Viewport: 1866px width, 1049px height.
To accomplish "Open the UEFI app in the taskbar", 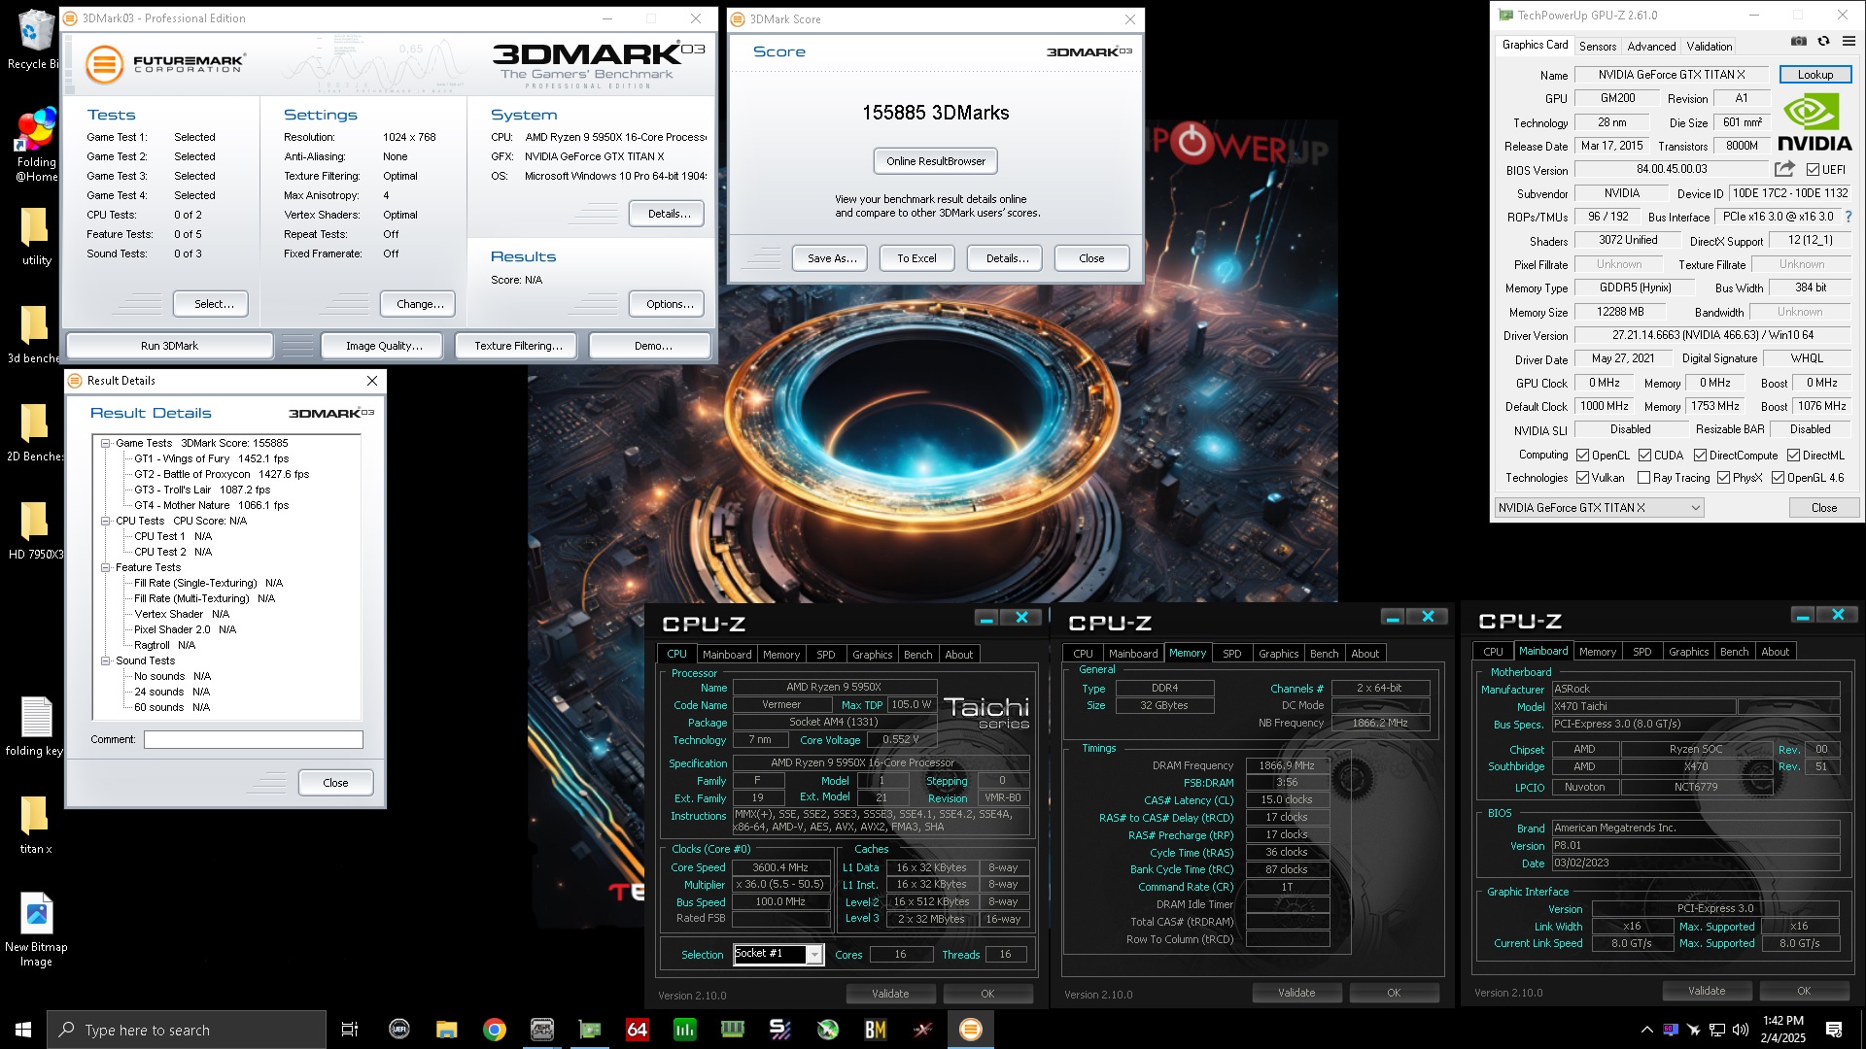I will point(398,1030).
